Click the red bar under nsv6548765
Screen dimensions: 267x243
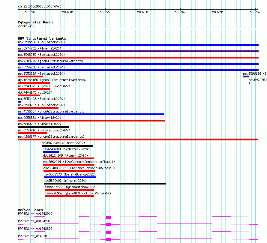138,58
